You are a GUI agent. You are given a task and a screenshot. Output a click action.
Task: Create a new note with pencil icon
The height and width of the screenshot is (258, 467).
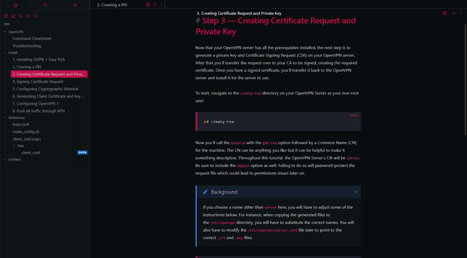tap(6, 16)
